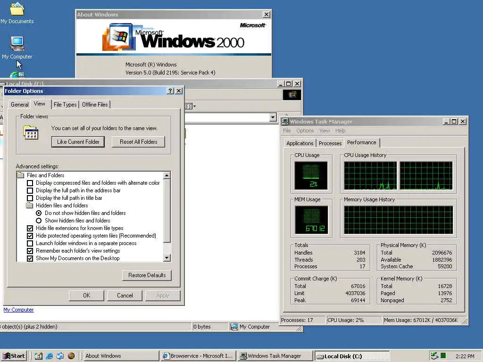The height and width of the screenshot is (362, 483).
Task: Switch to the General tab
Action: point(20,105)
